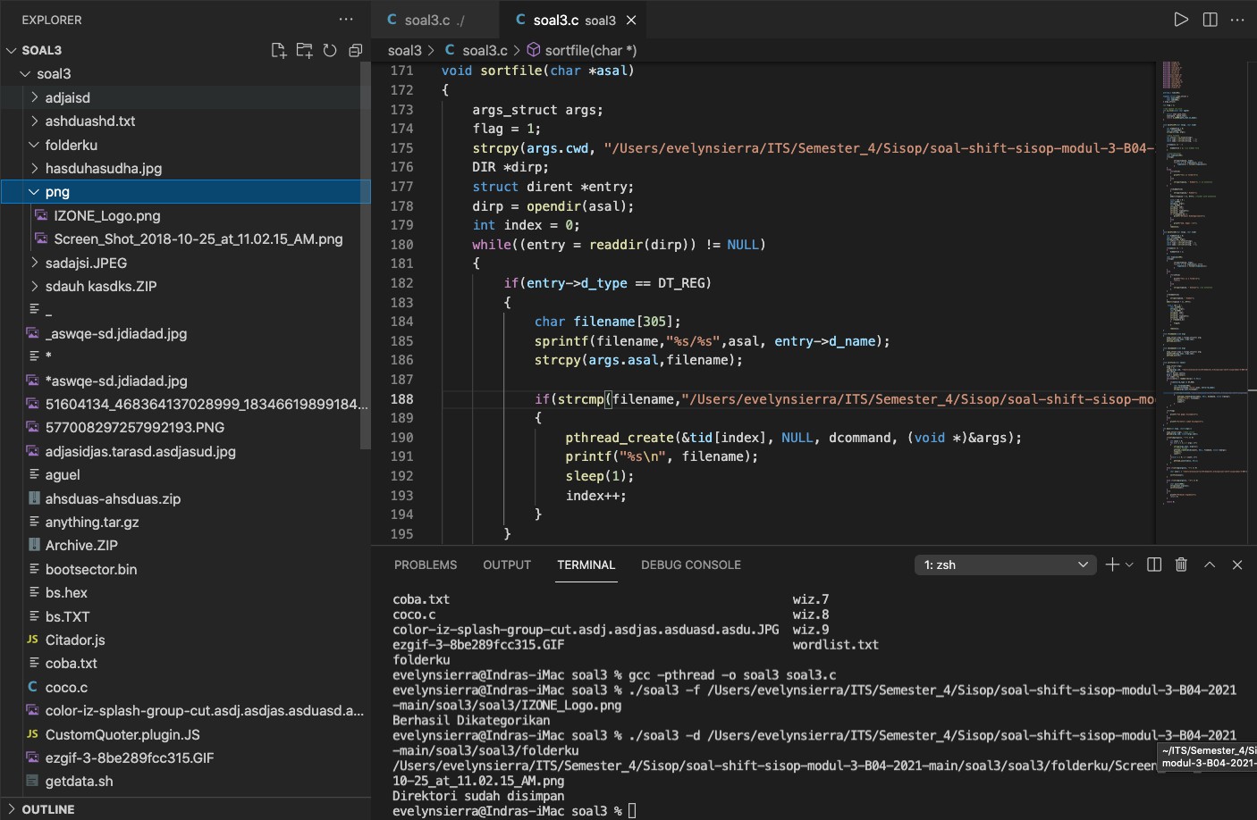Create a new file in the Explorer
Screen dimensions: 1257x820
point(278,50)
